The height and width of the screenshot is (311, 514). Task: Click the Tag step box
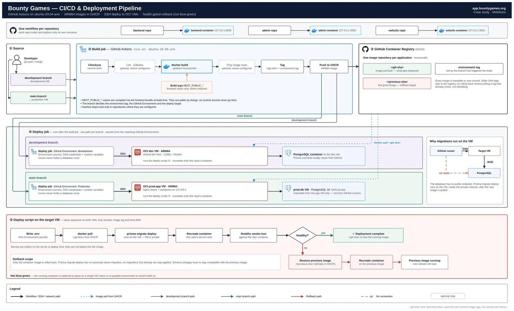coord(282,67)
